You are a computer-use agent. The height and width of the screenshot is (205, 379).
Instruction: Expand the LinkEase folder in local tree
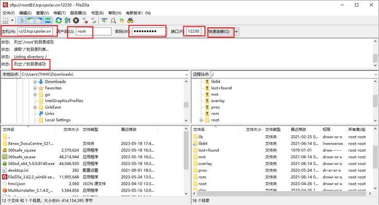pos(35,107)
